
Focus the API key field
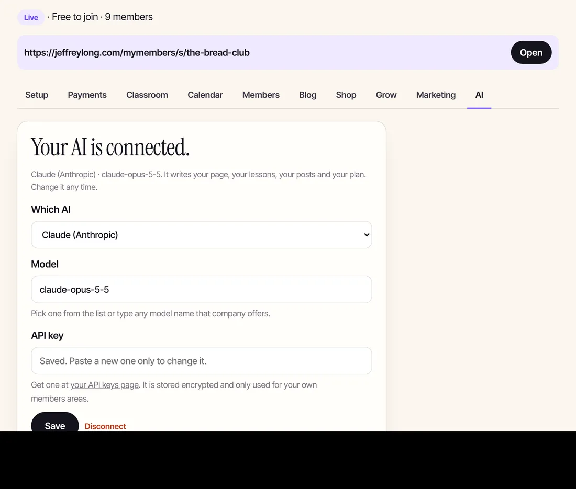(201, 361)
